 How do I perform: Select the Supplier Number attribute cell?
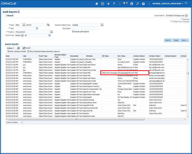(94, 84)
